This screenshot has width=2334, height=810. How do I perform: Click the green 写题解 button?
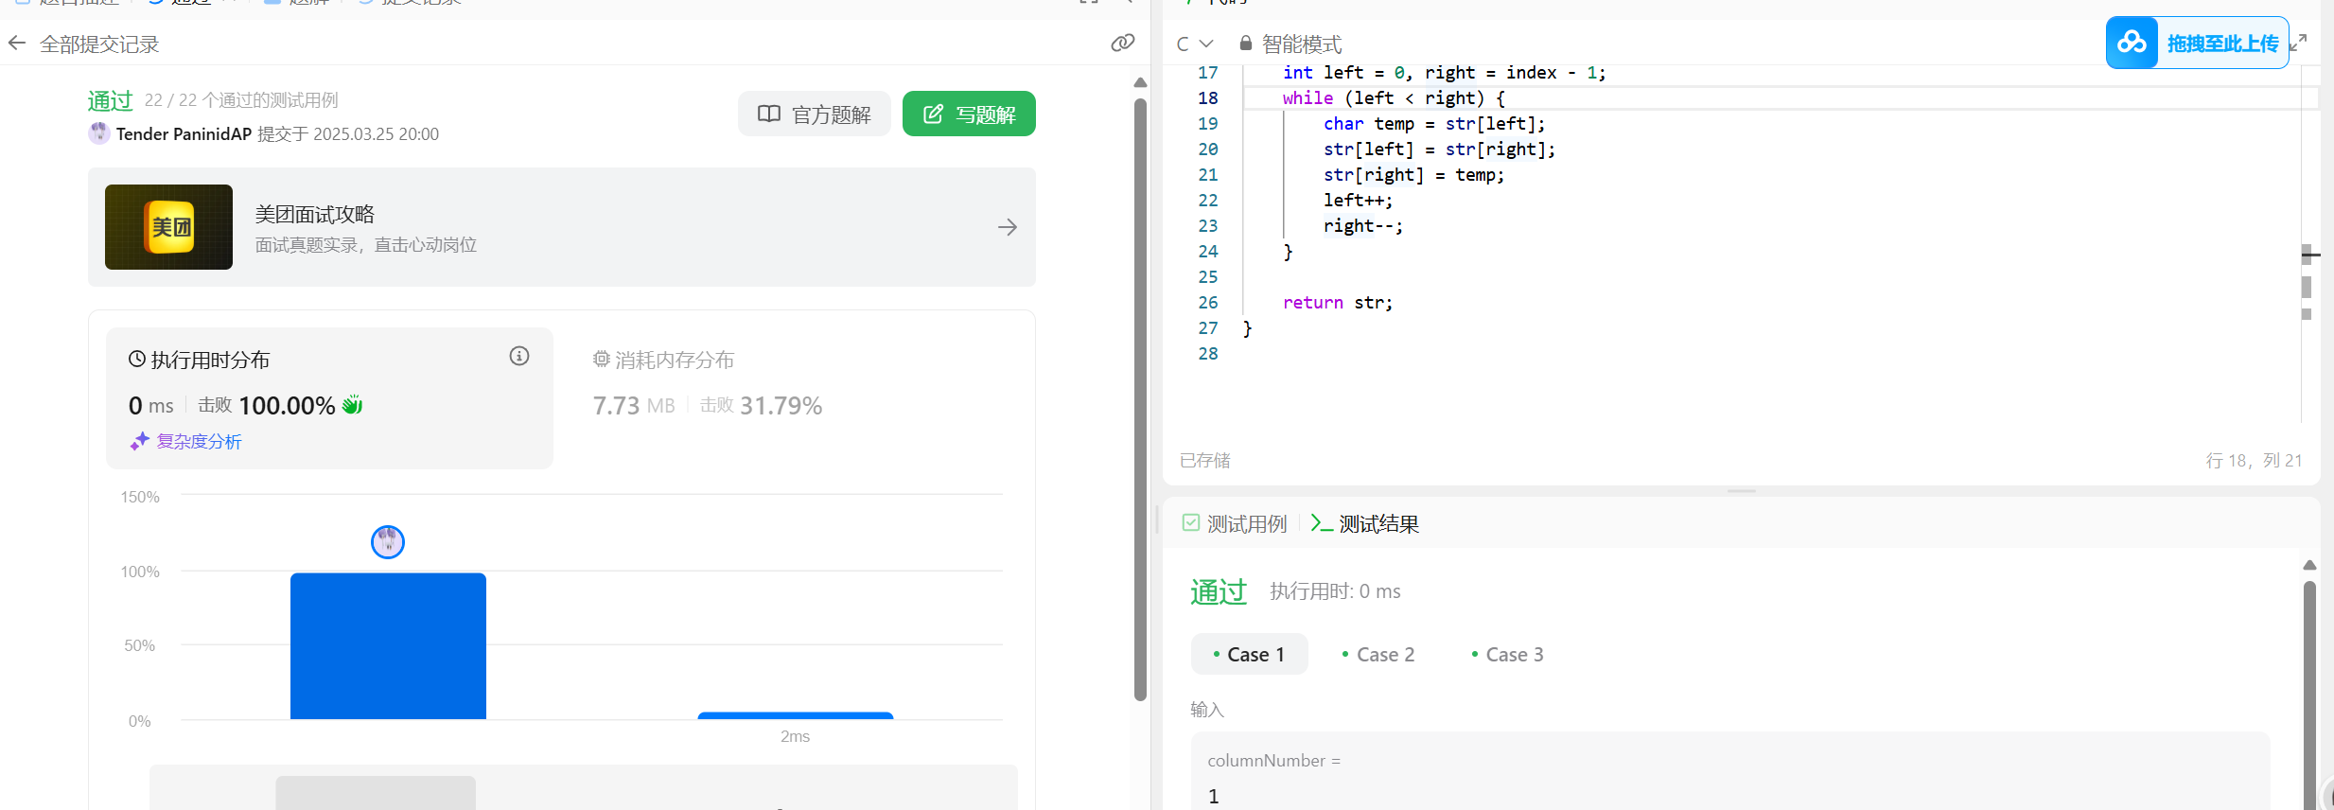pyautogui.click(x=969, y=114)
